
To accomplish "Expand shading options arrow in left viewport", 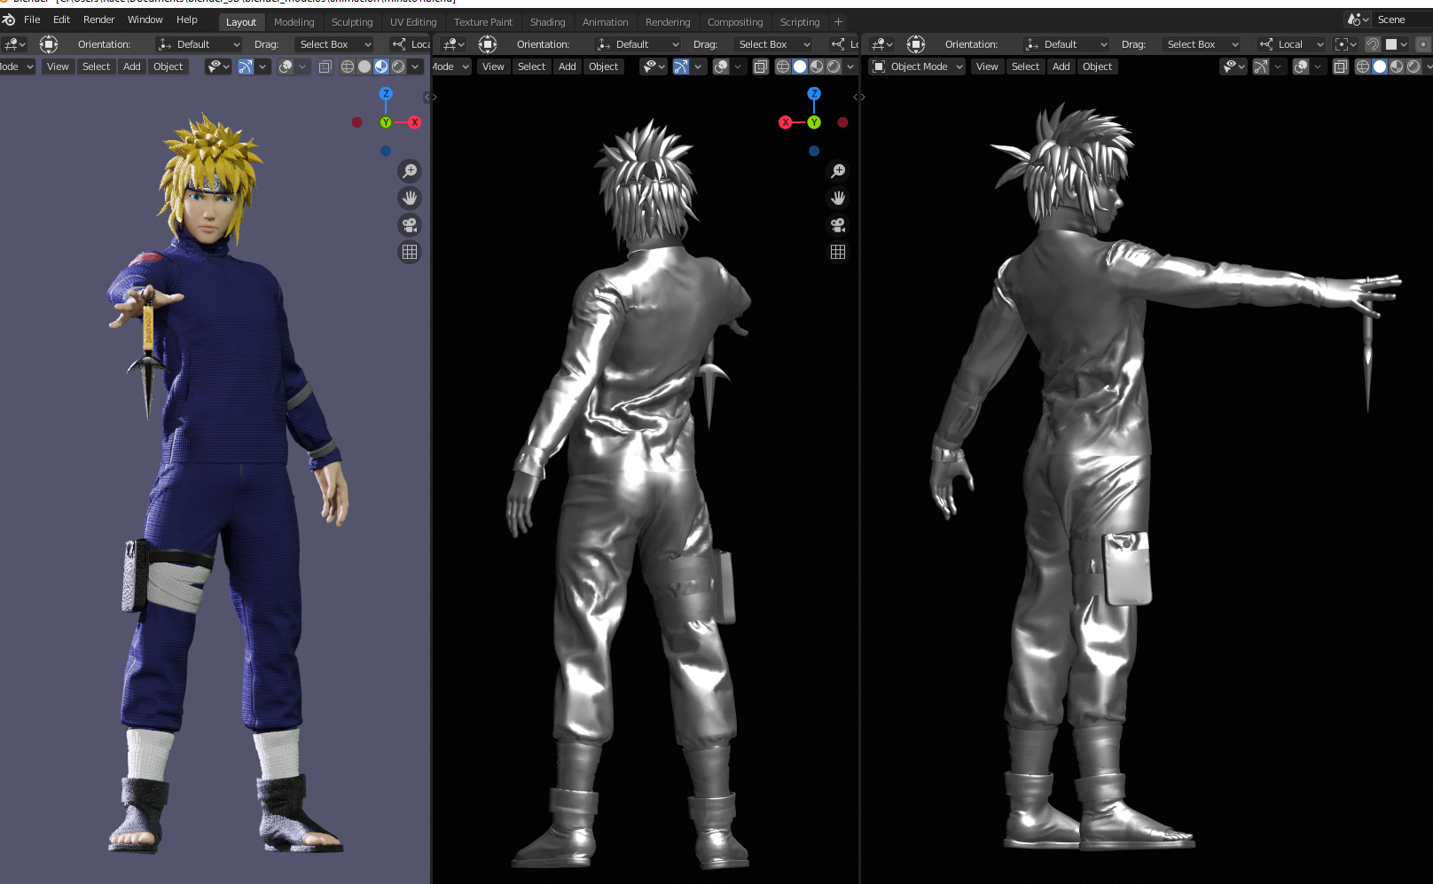I will 415,66.
